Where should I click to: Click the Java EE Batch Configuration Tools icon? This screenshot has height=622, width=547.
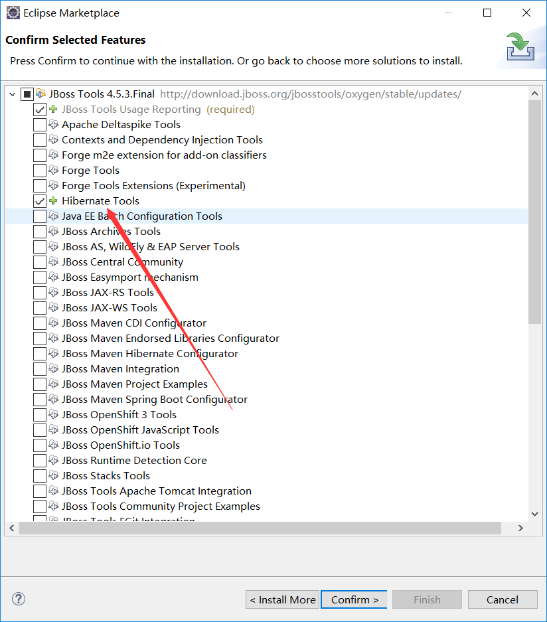54,216
